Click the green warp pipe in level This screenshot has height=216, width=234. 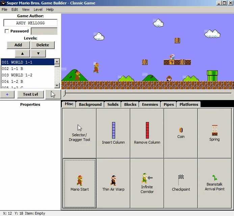(x=212, y=76)
